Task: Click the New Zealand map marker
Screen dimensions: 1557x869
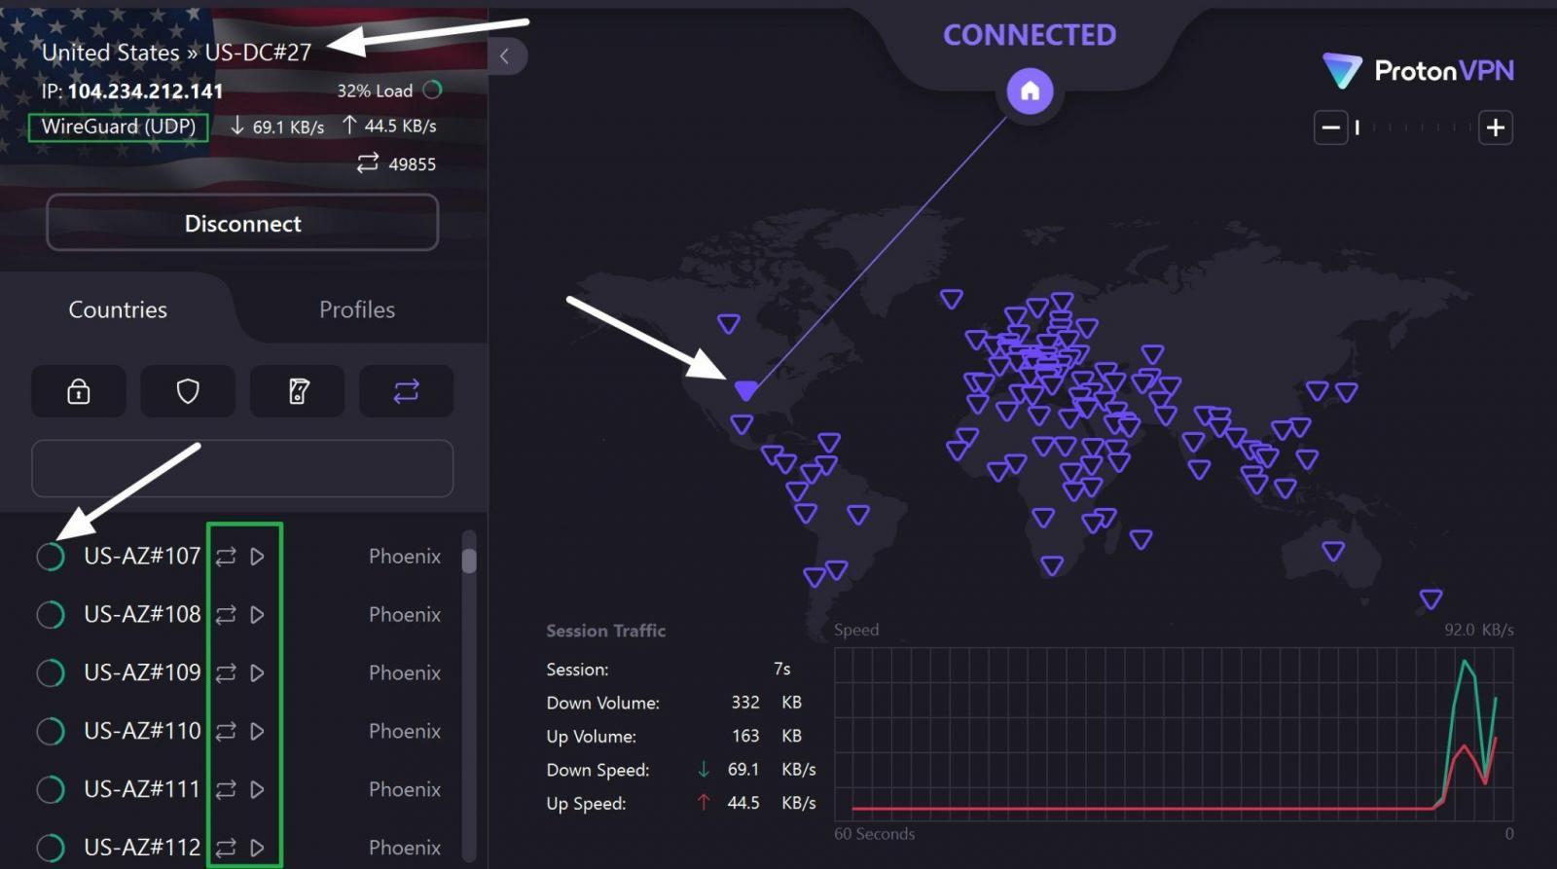Action: pyautogui.click(x=1430, y=598)
